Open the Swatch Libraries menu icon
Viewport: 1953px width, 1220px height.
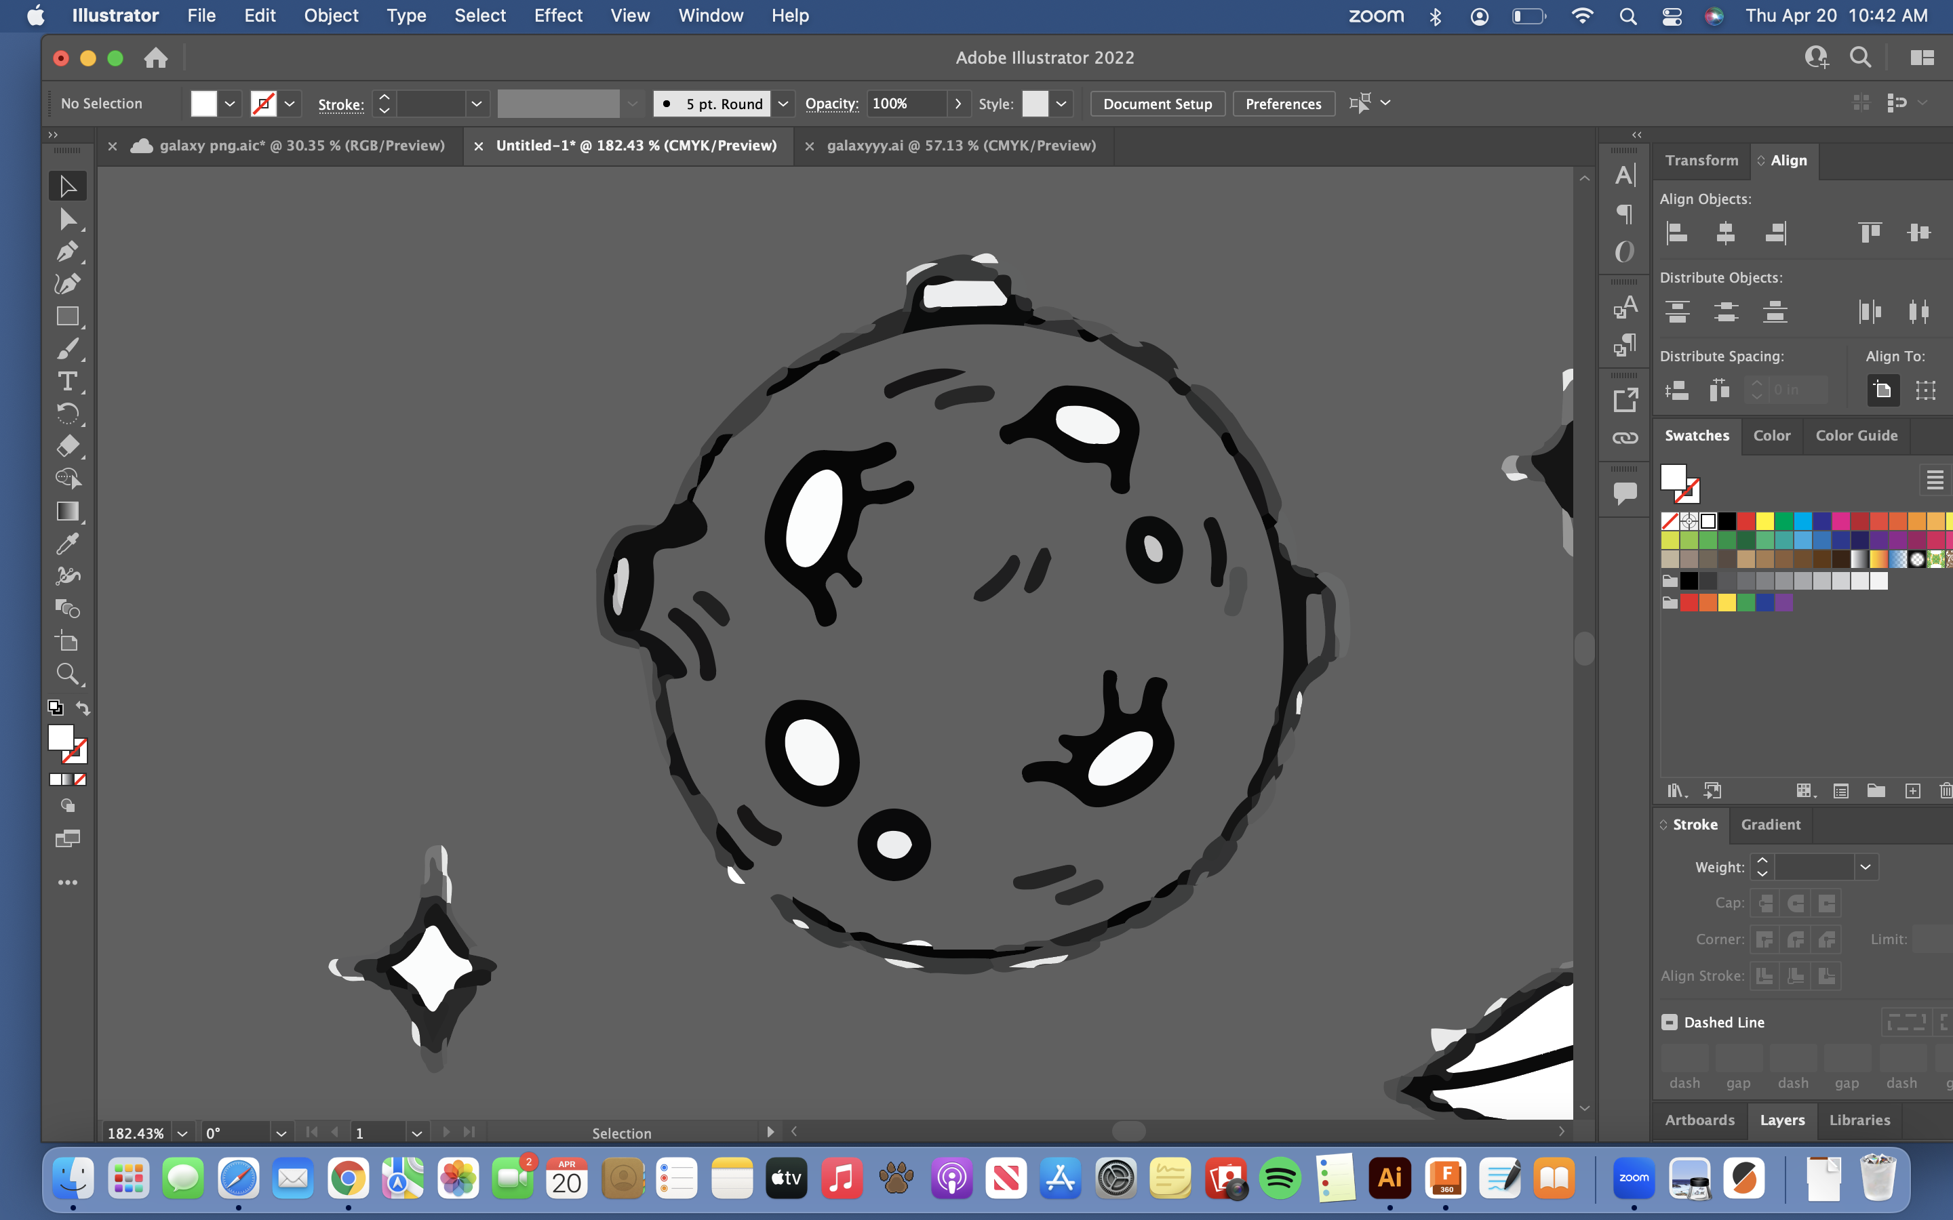[x=1676, y=791]
